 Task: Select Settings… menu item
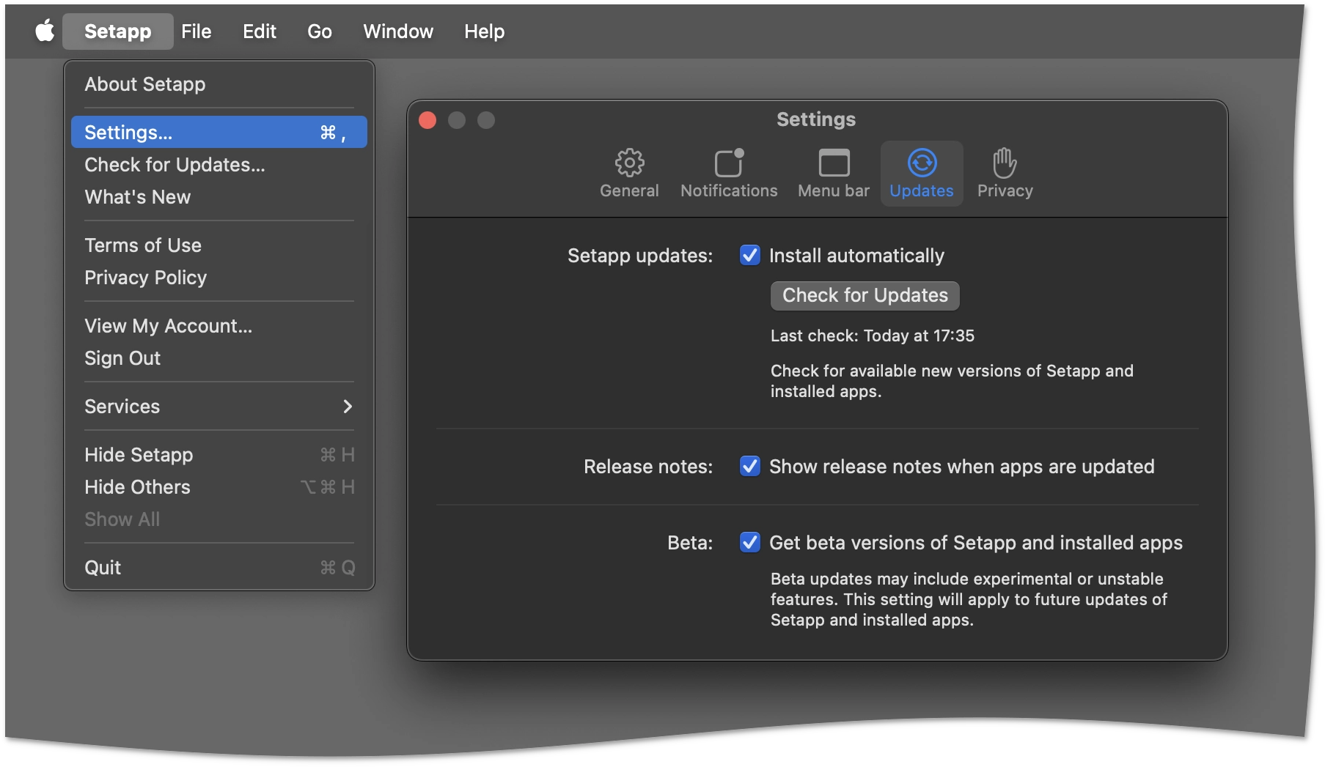[219, 133]
